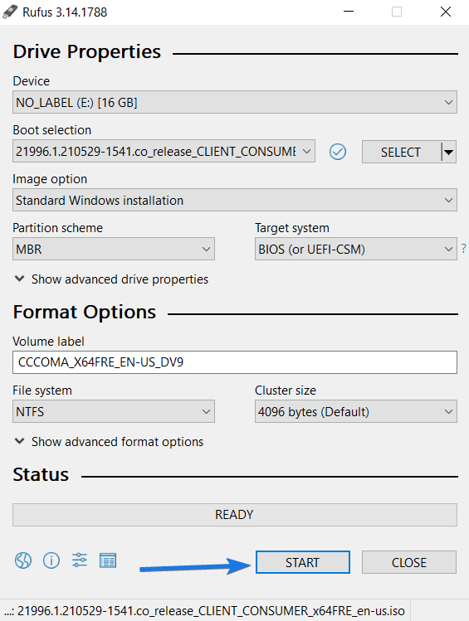Open the About info icon

(51, 560)
